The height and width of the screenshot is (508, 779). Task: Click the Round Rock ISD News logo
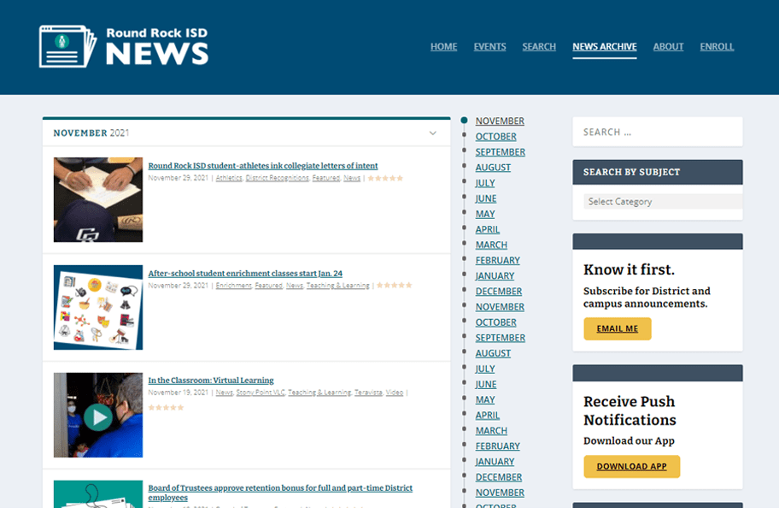[124, 46]
